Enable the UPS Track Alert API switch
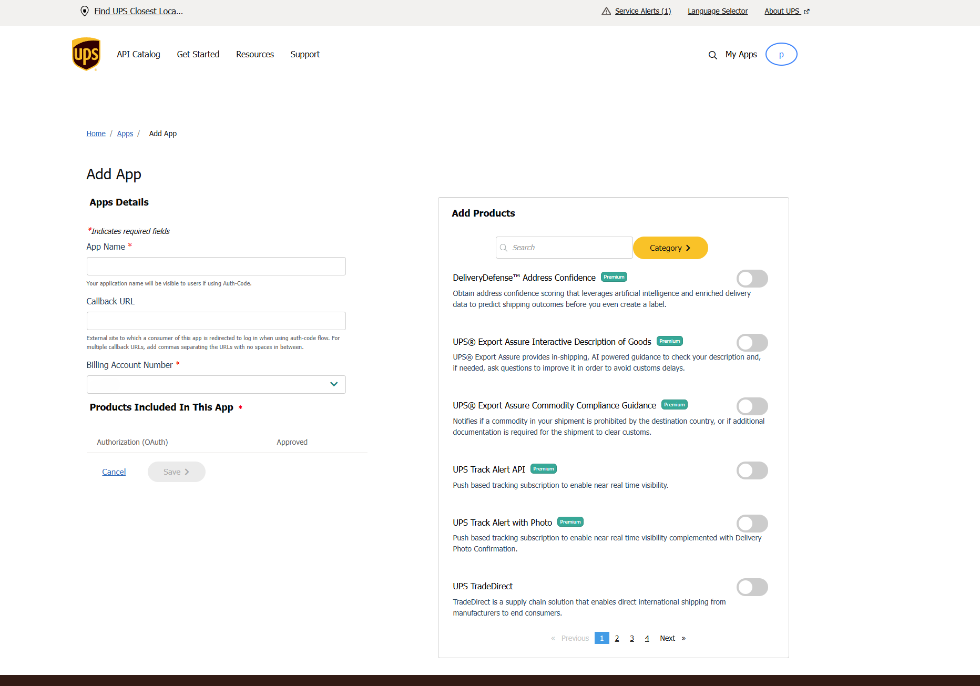This screenshot has height=686, width=980. (752, 470)
